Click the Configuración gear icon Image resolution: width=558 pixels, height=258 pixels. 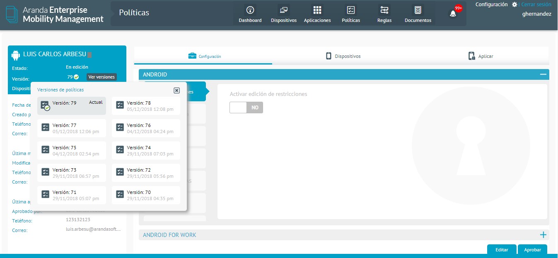[515, 5]
